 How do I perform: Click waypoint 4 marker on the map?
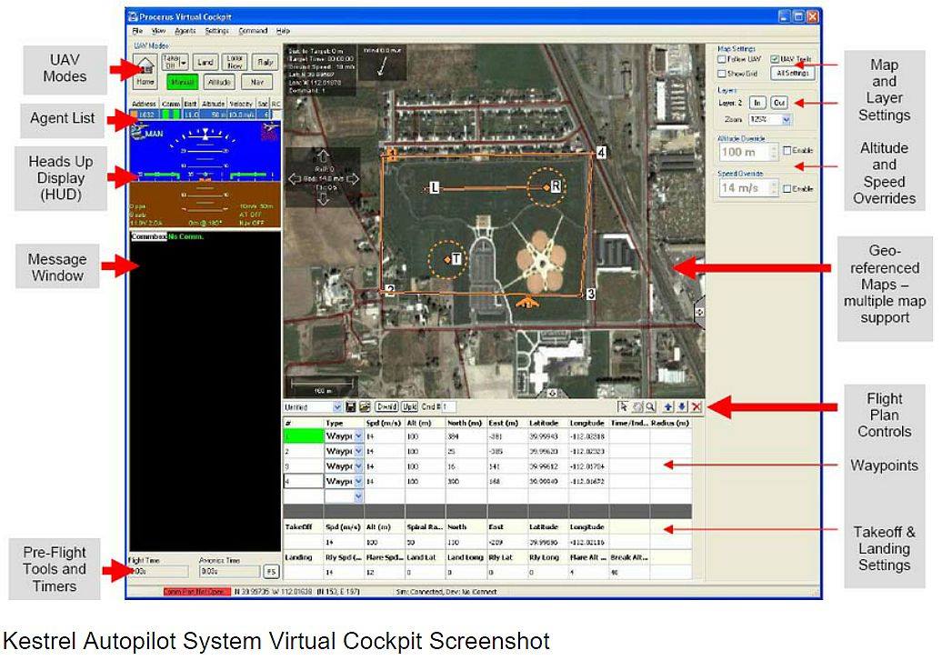point(601,153)
